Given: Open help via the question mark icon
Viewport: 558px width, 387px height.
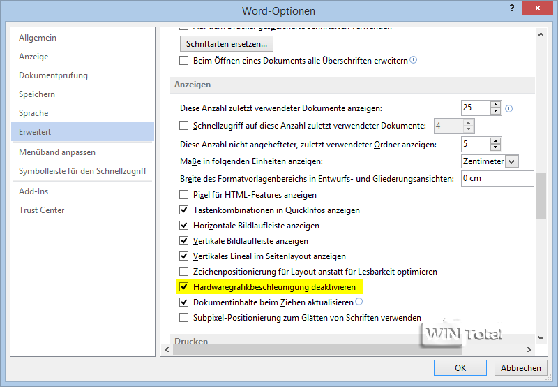Looking at the screenshot, I should tap(512, 8).
